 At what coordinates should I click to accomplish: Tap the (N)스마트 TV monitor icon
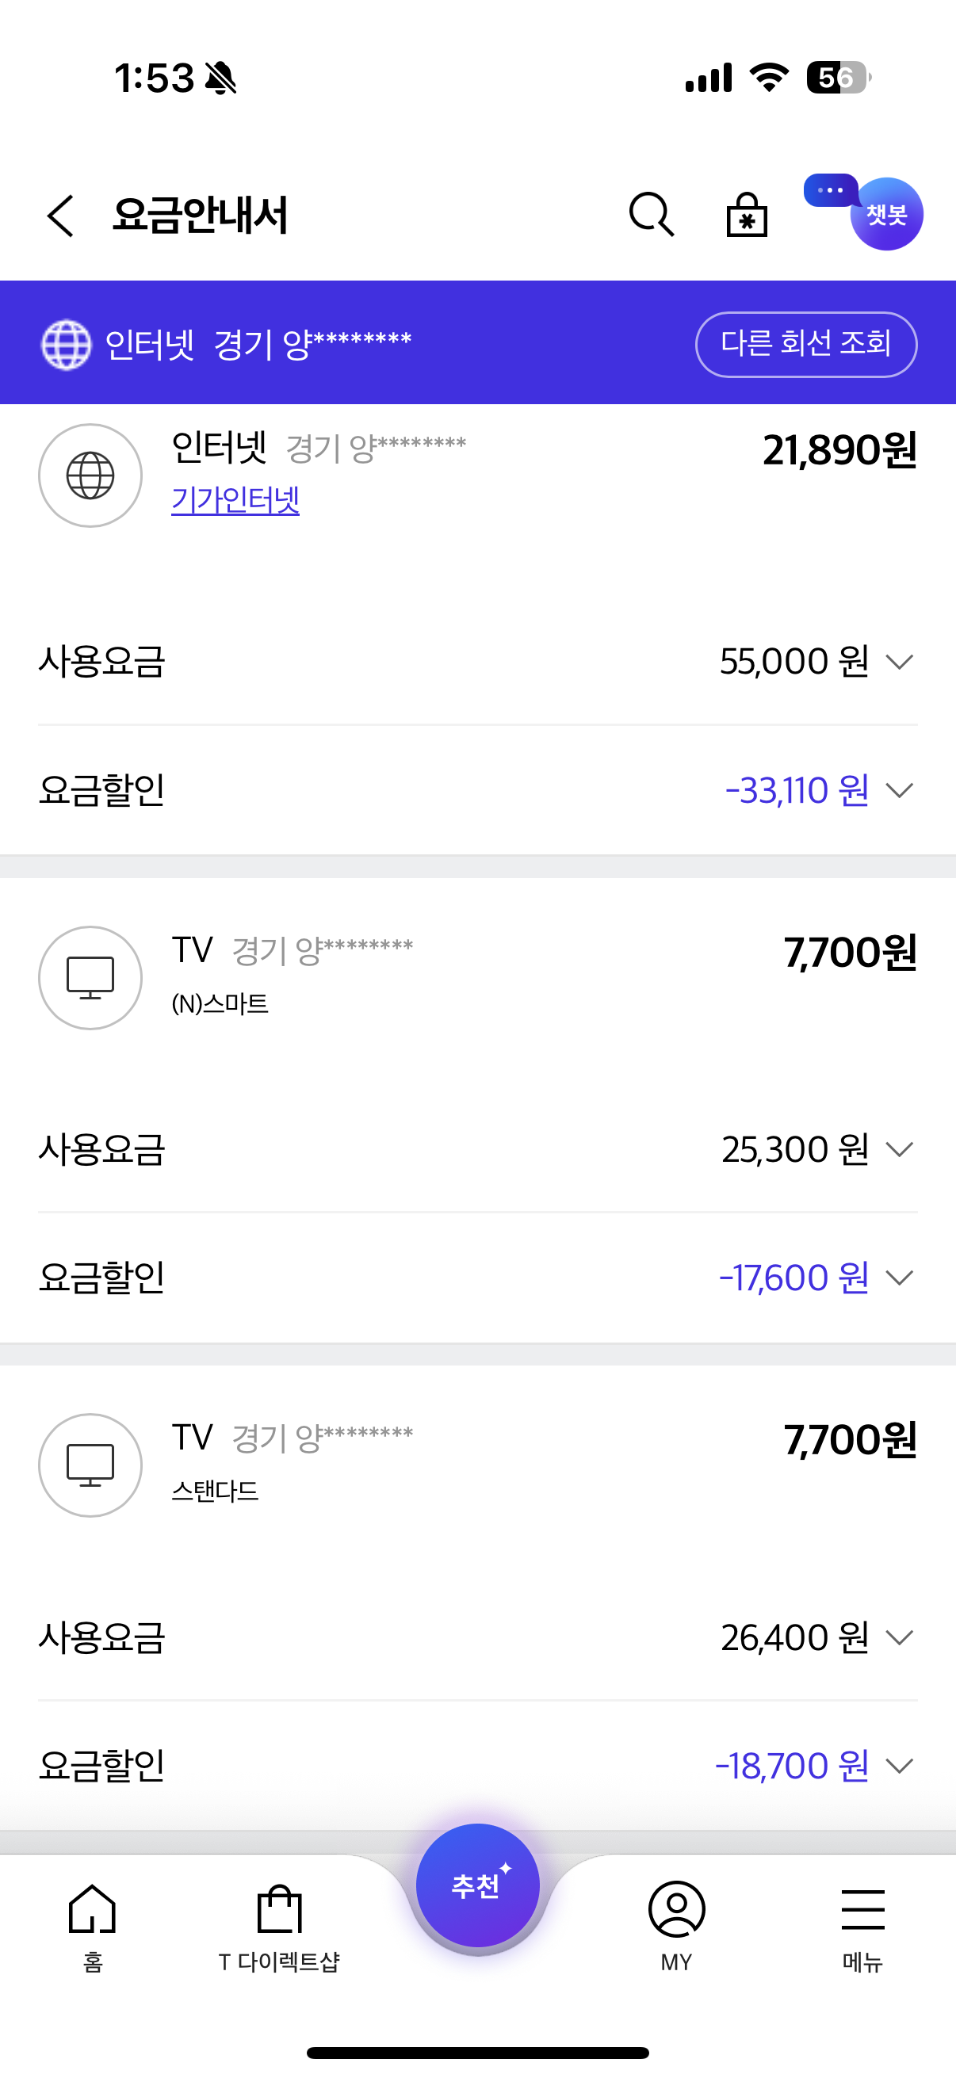point(90,978)
